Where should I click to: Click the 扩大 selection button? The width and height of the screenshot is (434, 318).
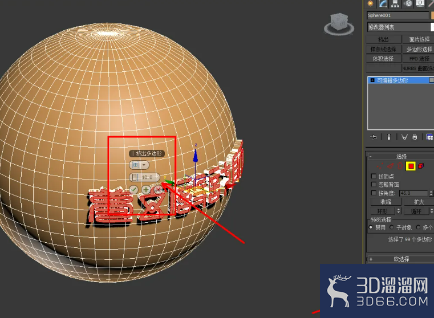tap(419, 202)
